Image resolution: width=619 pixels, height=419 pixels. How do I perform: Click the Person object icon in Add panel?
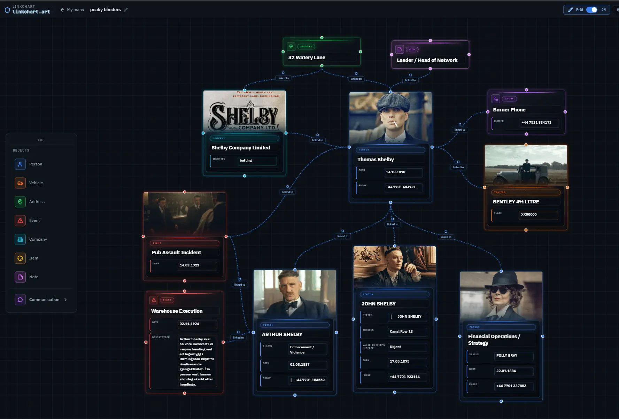click(20, 164)
